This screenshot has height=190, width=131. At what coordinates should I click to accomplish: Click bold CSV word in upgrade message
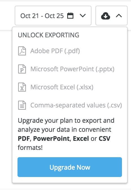pos(104,139)
